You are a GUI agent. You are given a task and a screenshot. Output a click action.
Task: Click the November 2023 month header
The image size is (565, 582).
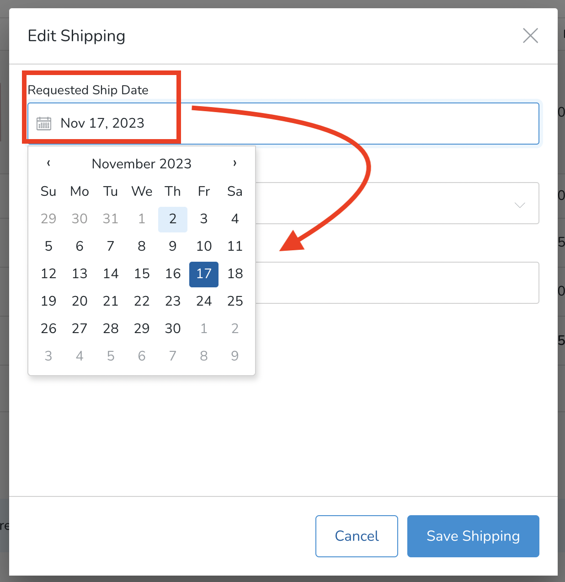[141, 163]
